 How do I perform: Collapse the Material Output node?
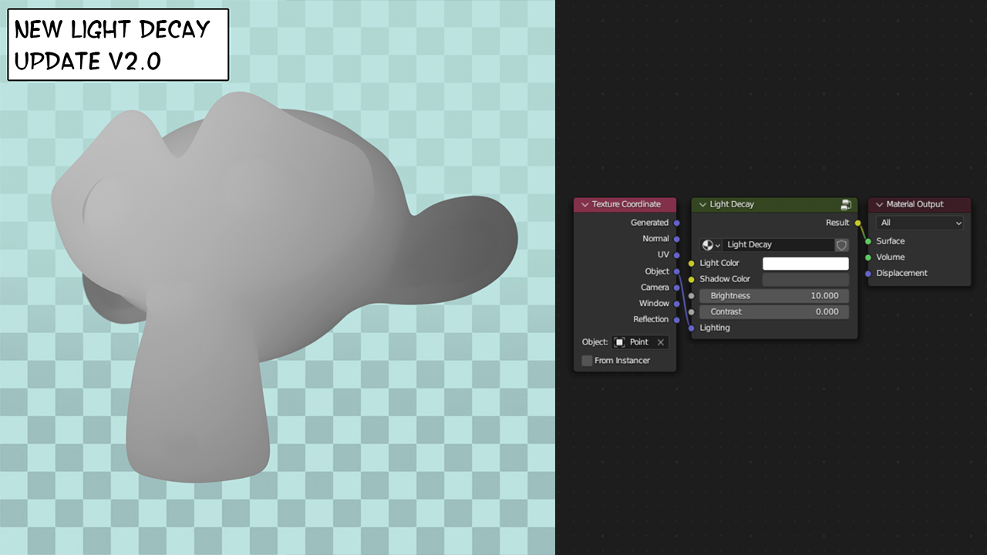tap(880, 204)
